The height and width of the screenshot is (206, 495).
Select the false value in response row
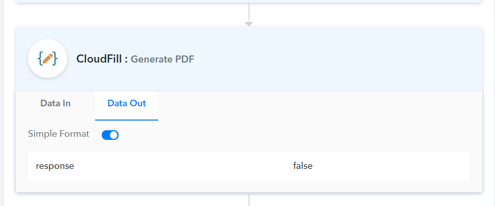point(303,166)
